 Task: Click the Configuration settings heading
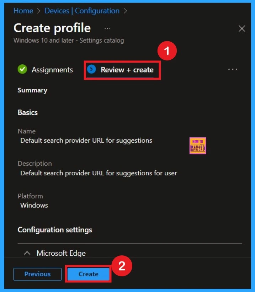tap(55, 230)
